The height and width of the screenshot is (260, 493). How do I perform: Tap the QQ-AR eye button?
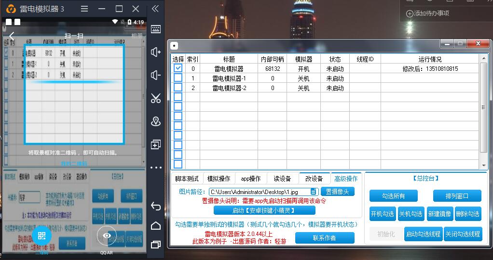pos(107,235)
